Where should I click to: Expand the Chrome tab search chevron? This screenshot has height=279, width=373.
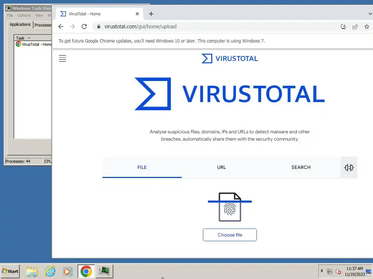(370, 14)
